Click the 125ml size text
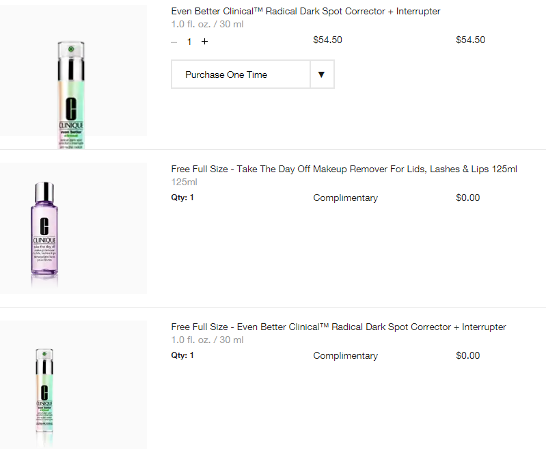 pyautogui.click(x=184, y=182)
